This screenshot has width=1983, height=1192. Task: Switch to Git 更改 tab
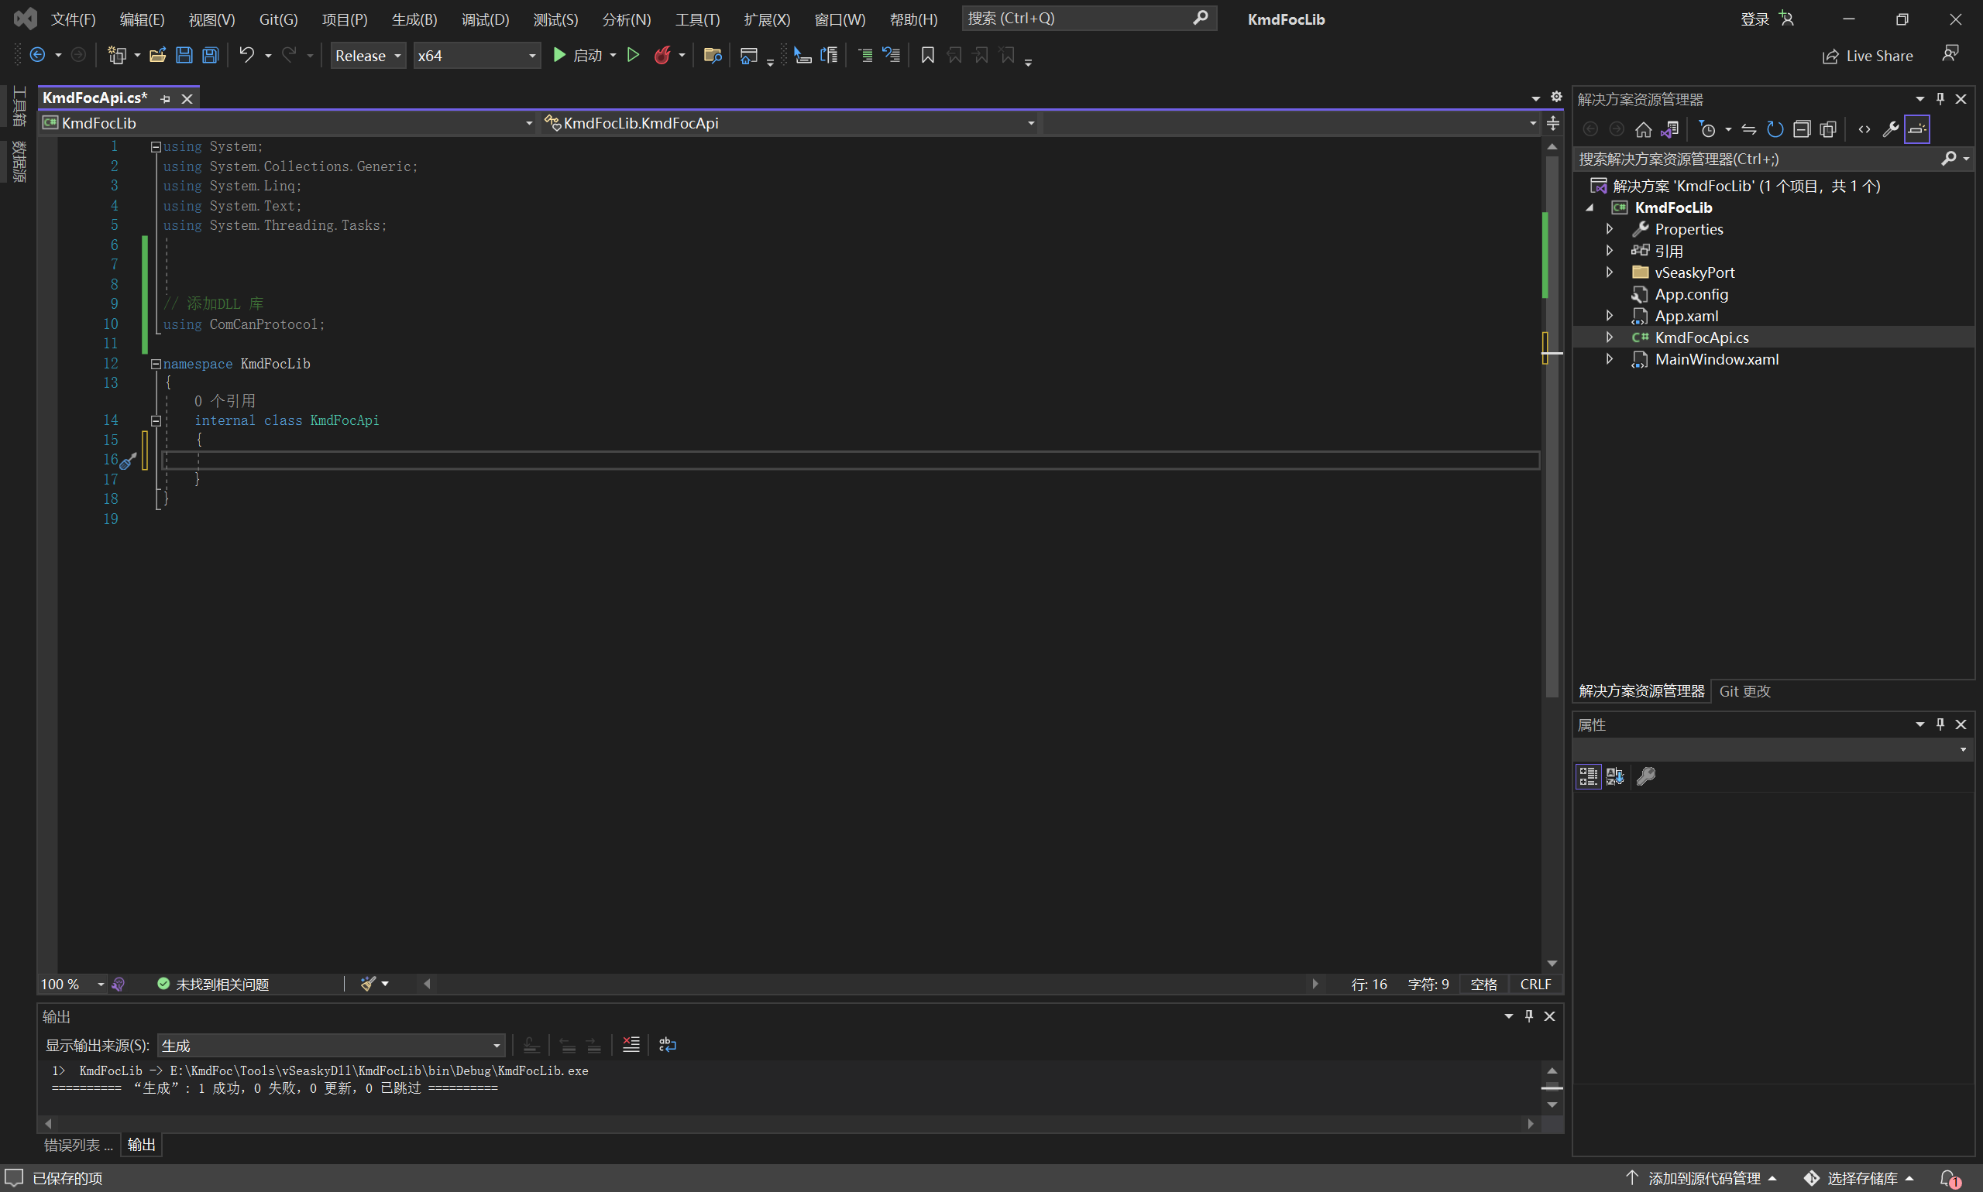(x=1744, y=690)
